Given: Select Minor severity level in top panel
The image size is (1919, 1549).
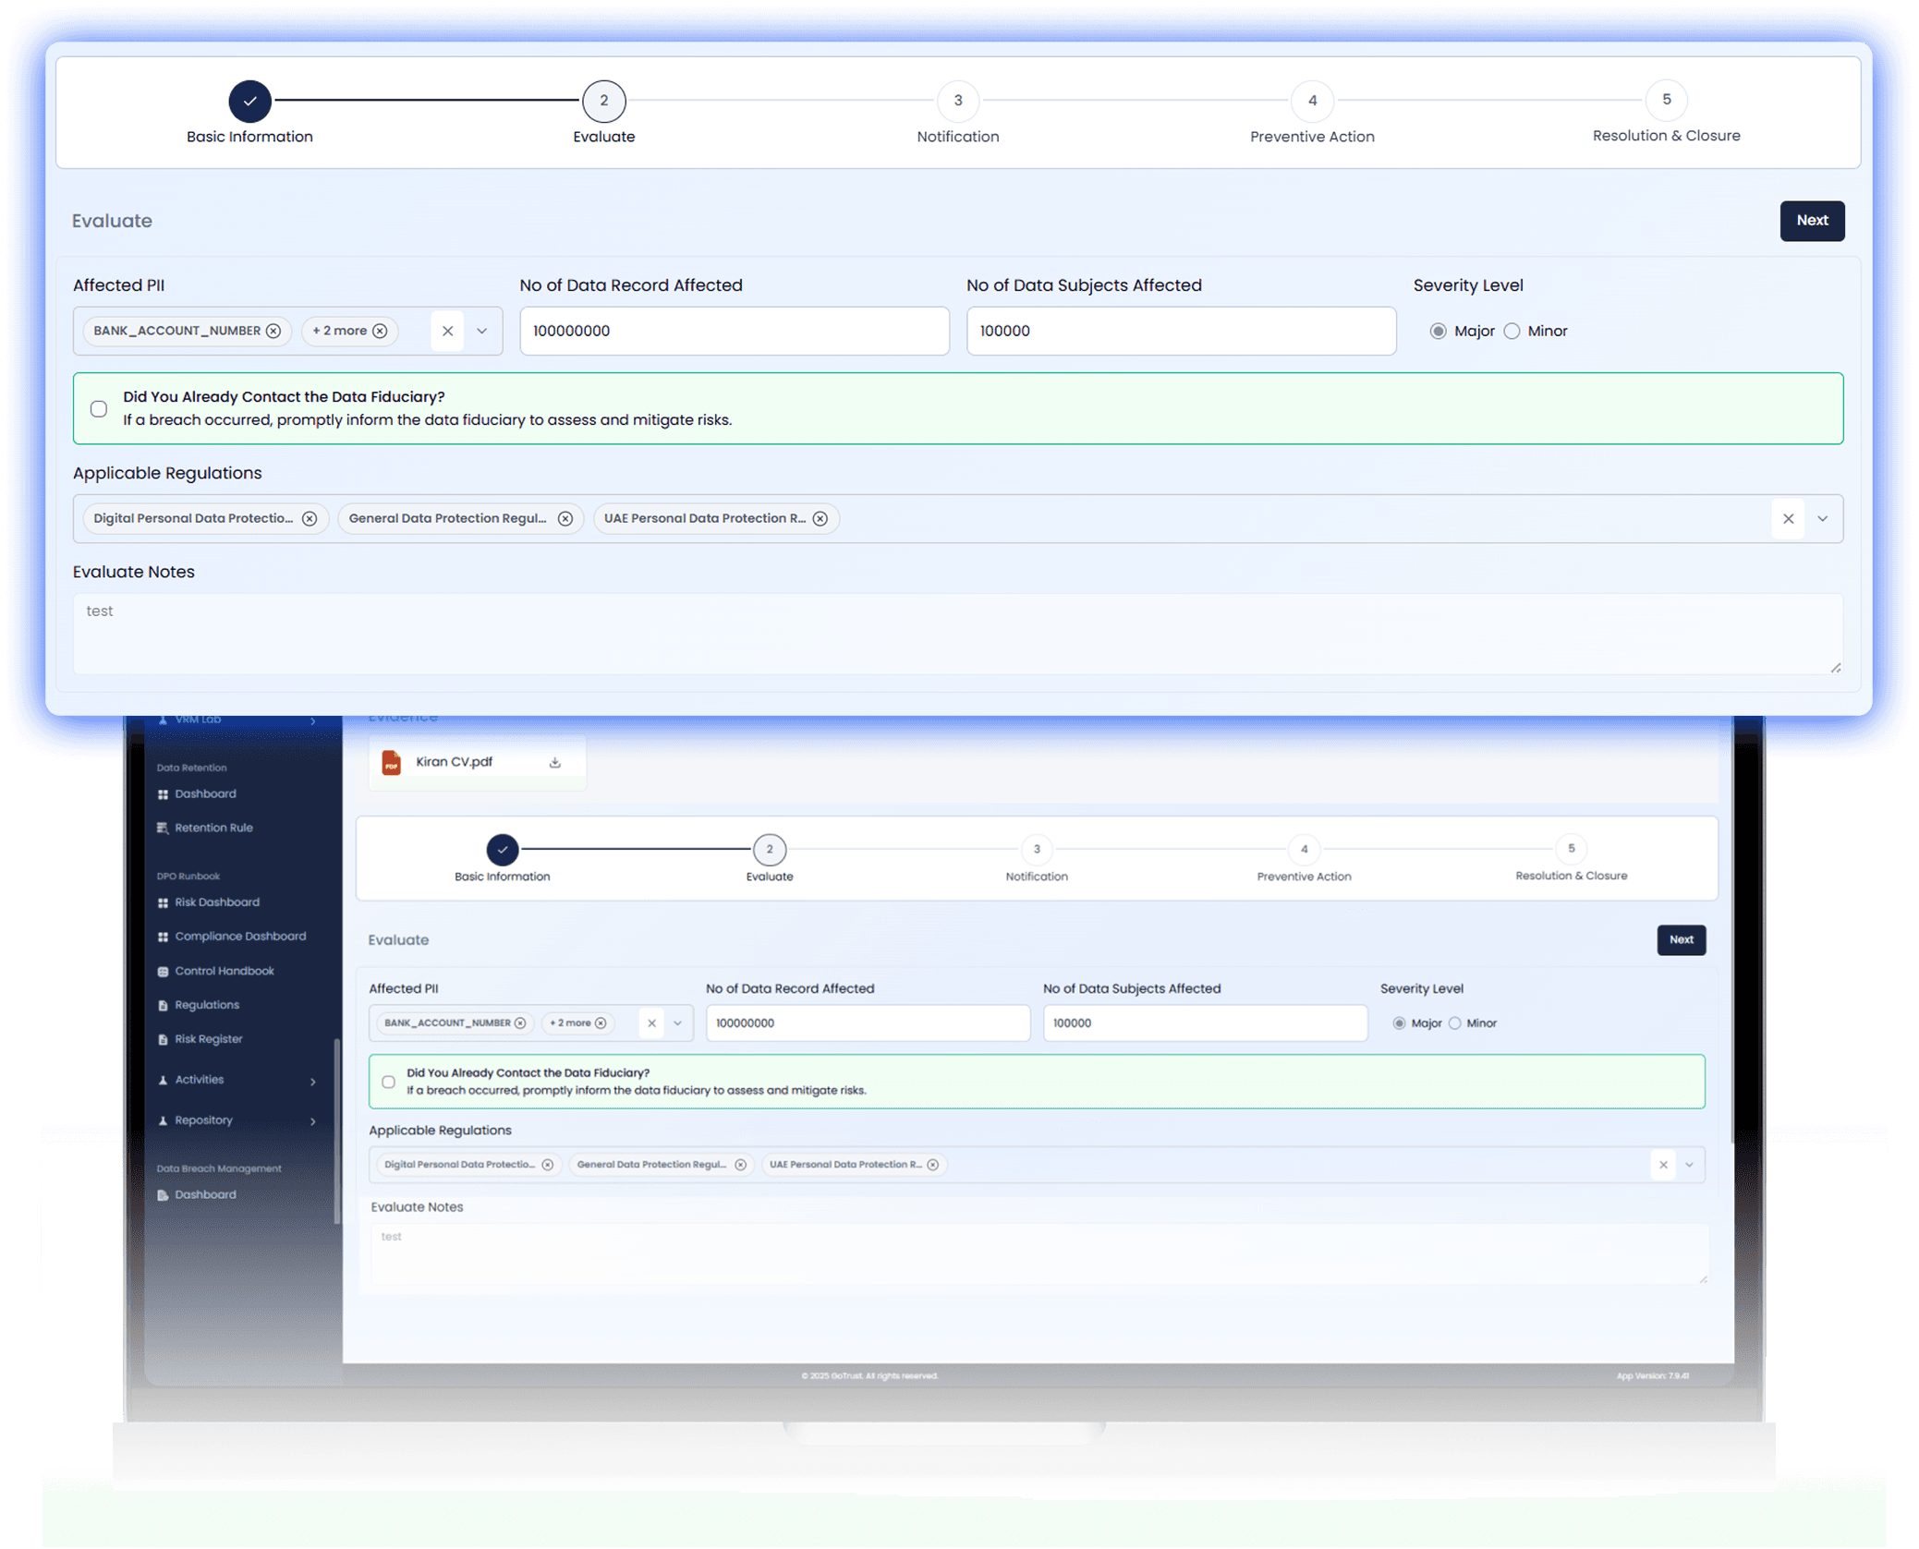Looking at the screenshot, I should coord(1512,331).
